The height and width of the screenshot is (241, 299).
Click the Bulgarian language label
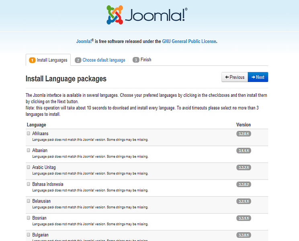click(40, 235)
